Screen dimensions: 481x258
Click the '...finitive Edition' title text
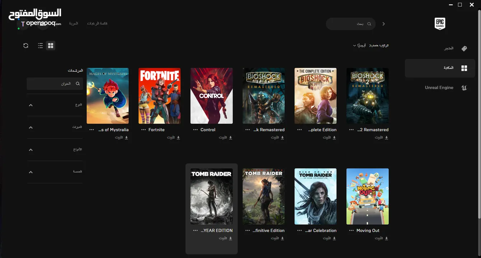[268, 230]
